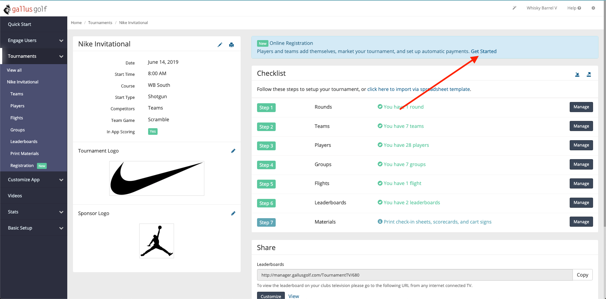Click Get Started for Online Registration
This screenshot has width=606, height=299.
483,51
